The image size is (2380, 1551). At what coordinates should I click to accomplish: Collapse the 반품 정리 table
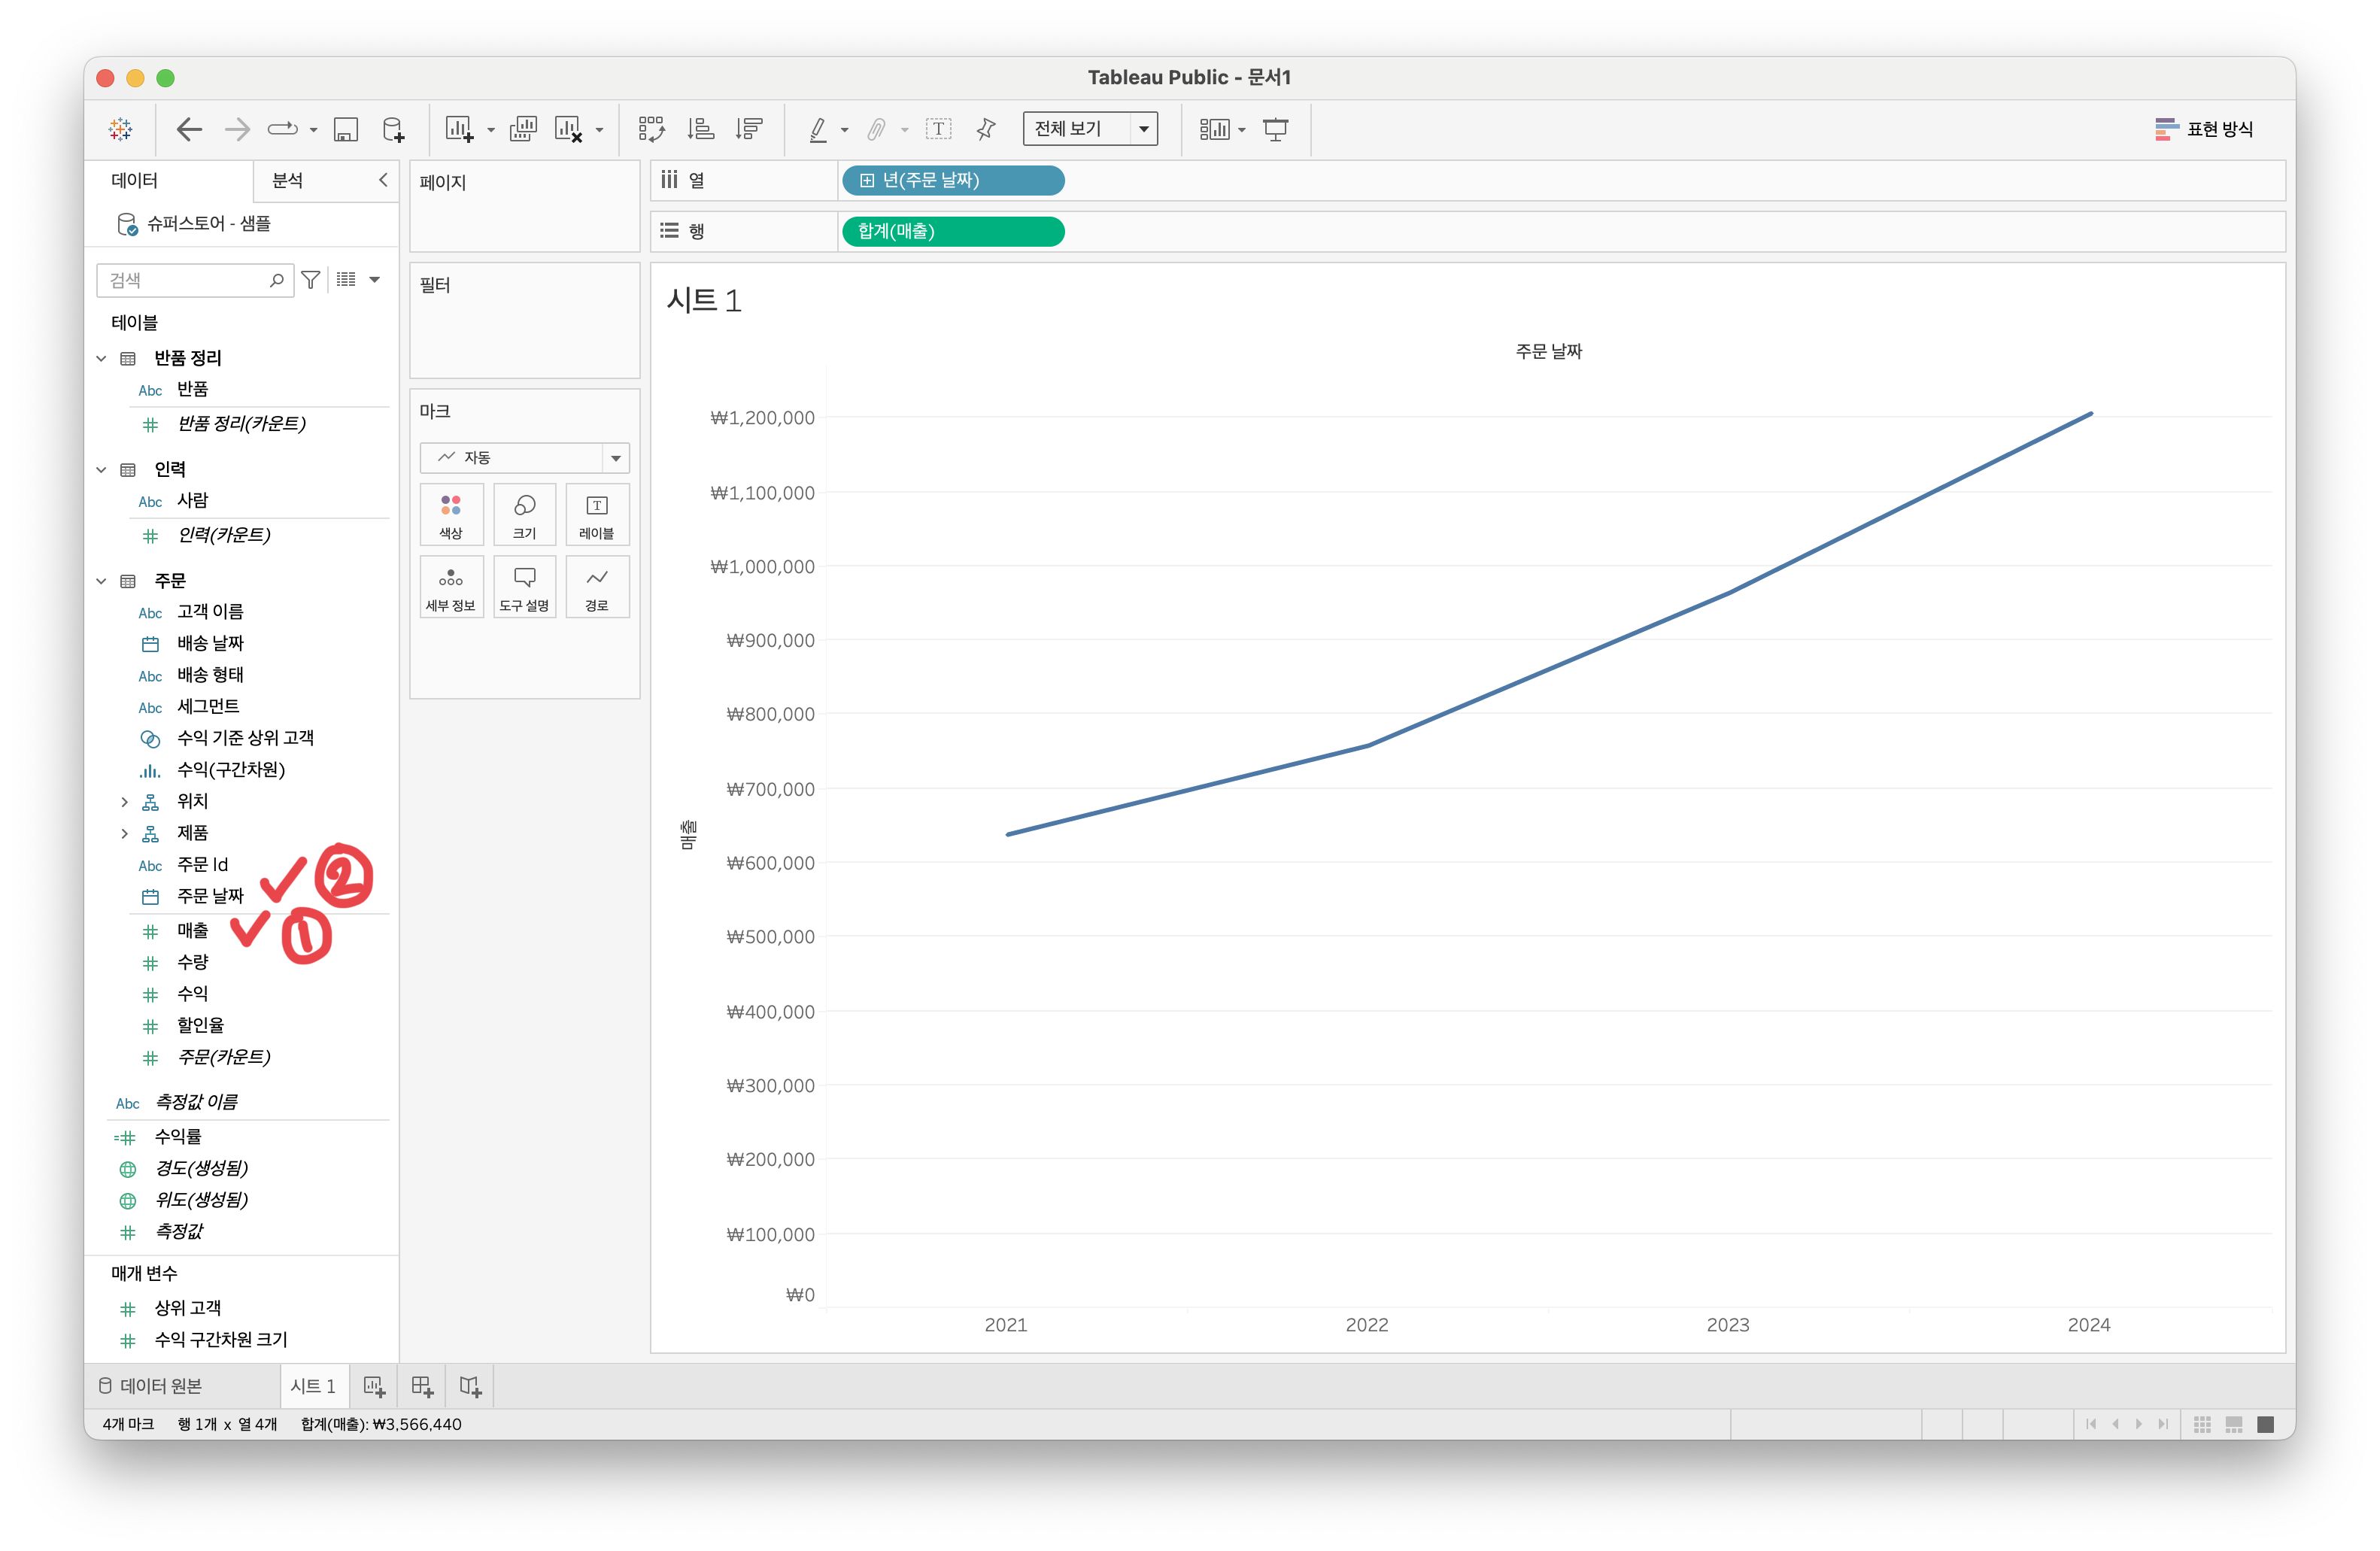pyautogui.click(x=101, y=358)
